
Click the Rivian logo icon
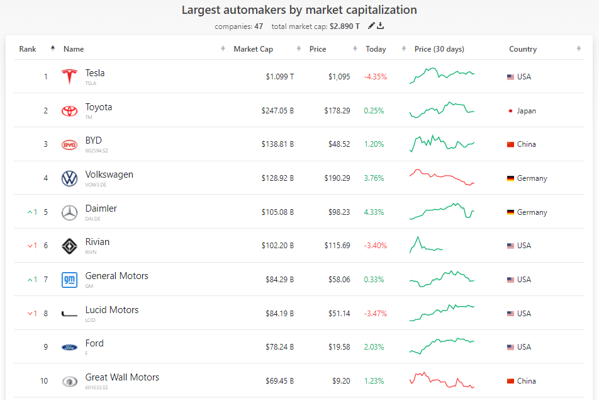pos(69,246)
